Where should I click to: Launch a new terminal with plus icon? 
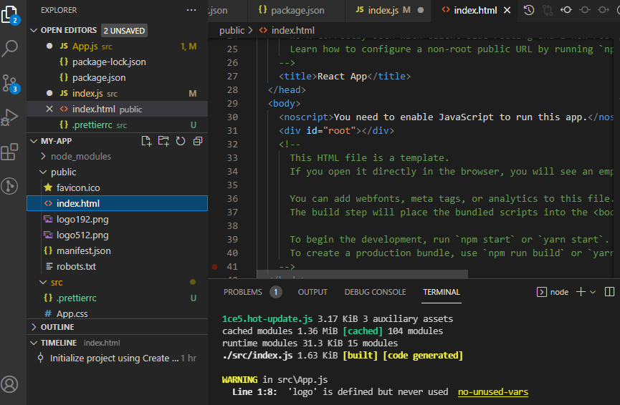(581, 292)
